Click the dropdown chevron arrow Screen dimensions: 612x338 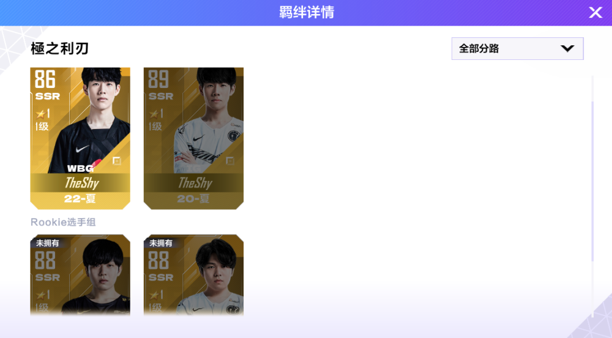567,49
